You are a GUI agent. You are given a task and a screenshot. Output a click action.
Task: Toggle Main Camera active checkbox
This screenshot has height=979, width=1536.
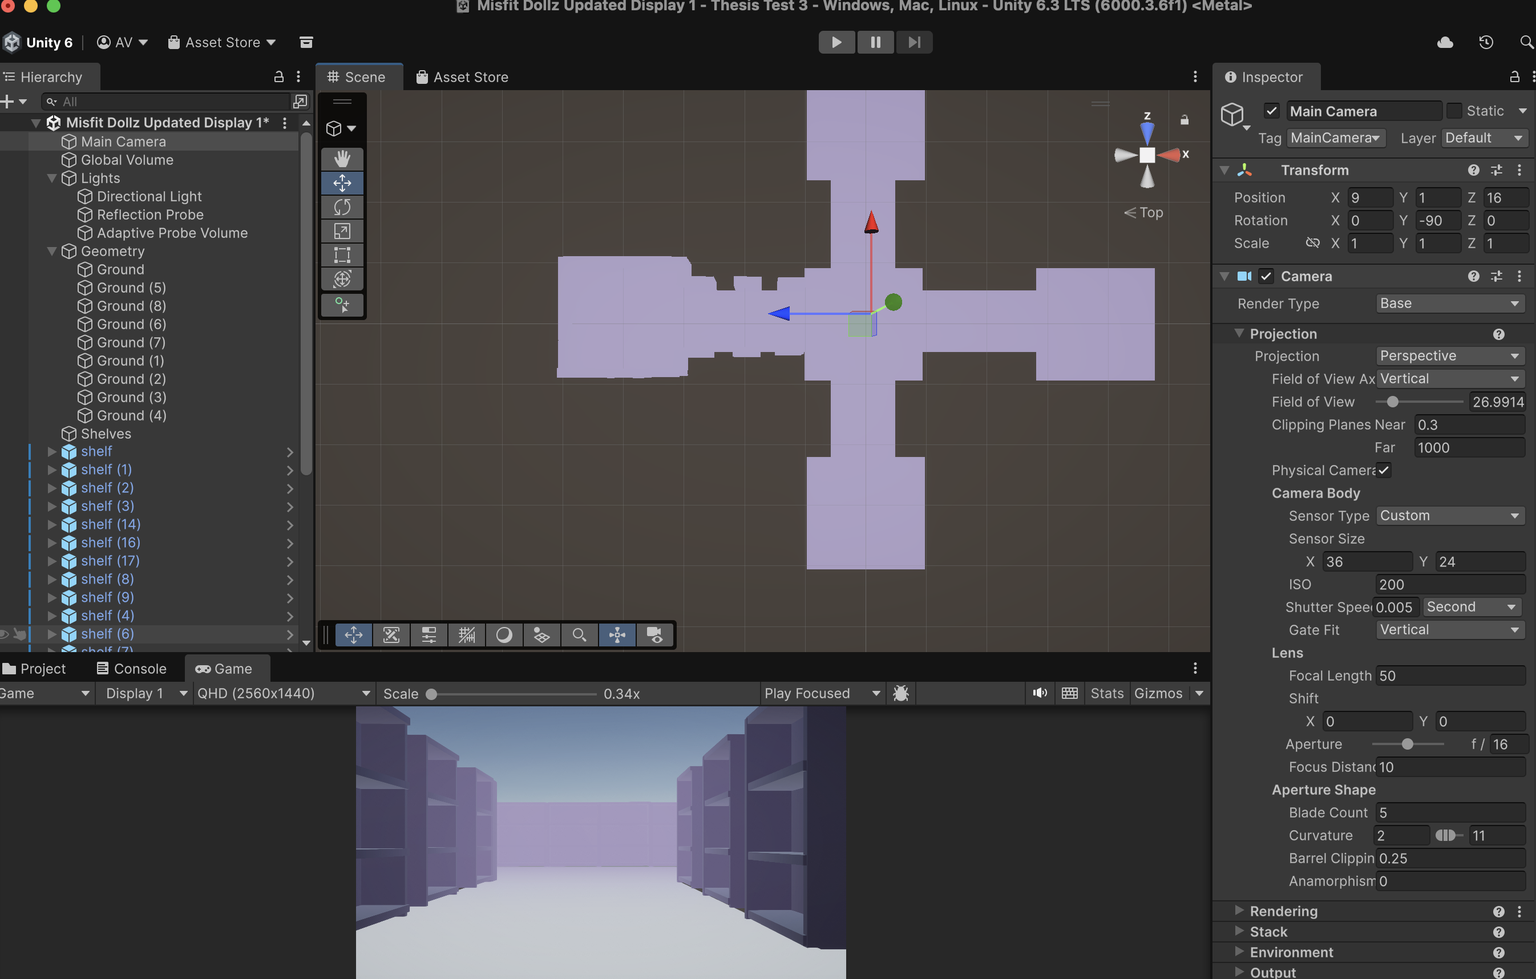1271,111
